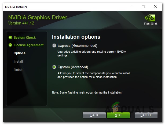Click the "Allows you to select the components" description

(94, 75)
